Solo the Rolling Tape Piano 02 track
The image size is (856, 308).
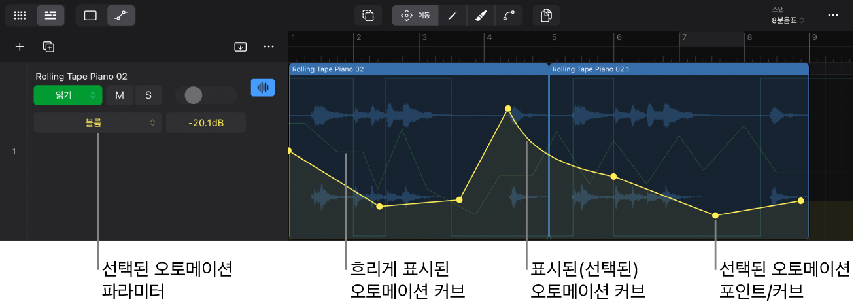pos(148,95)
